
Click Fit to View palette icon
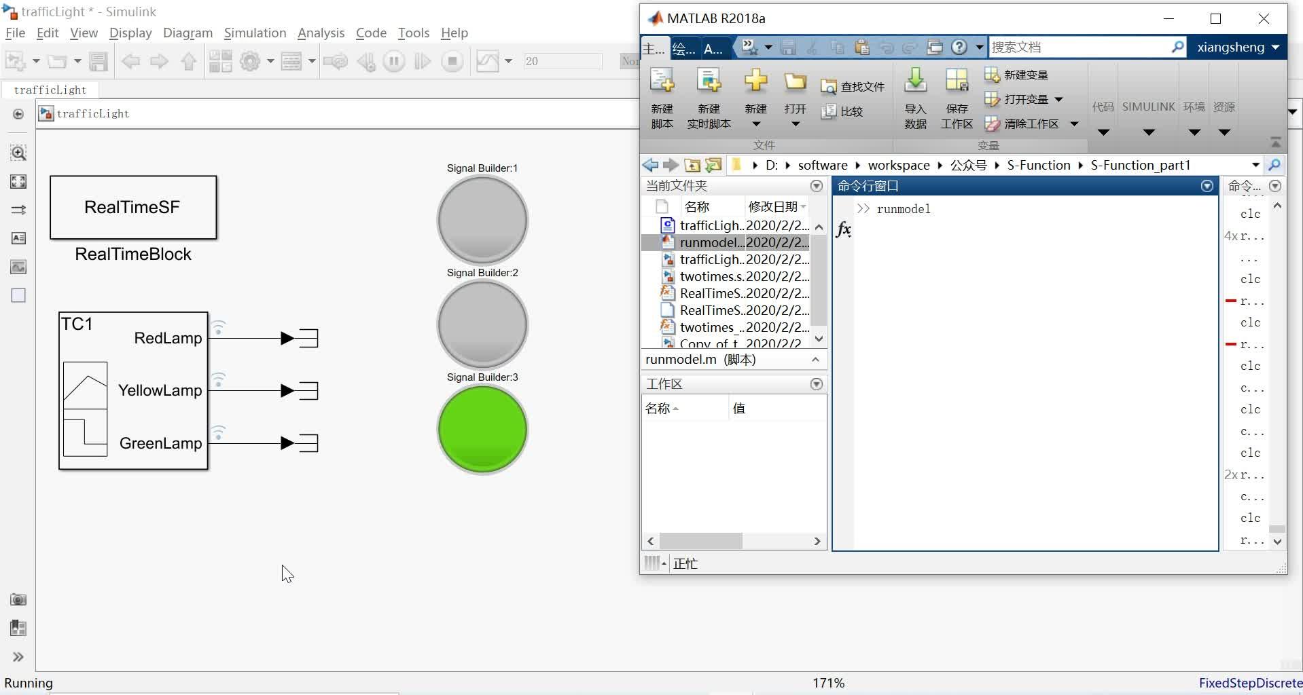pyautogui.click(x=18, y=181)
